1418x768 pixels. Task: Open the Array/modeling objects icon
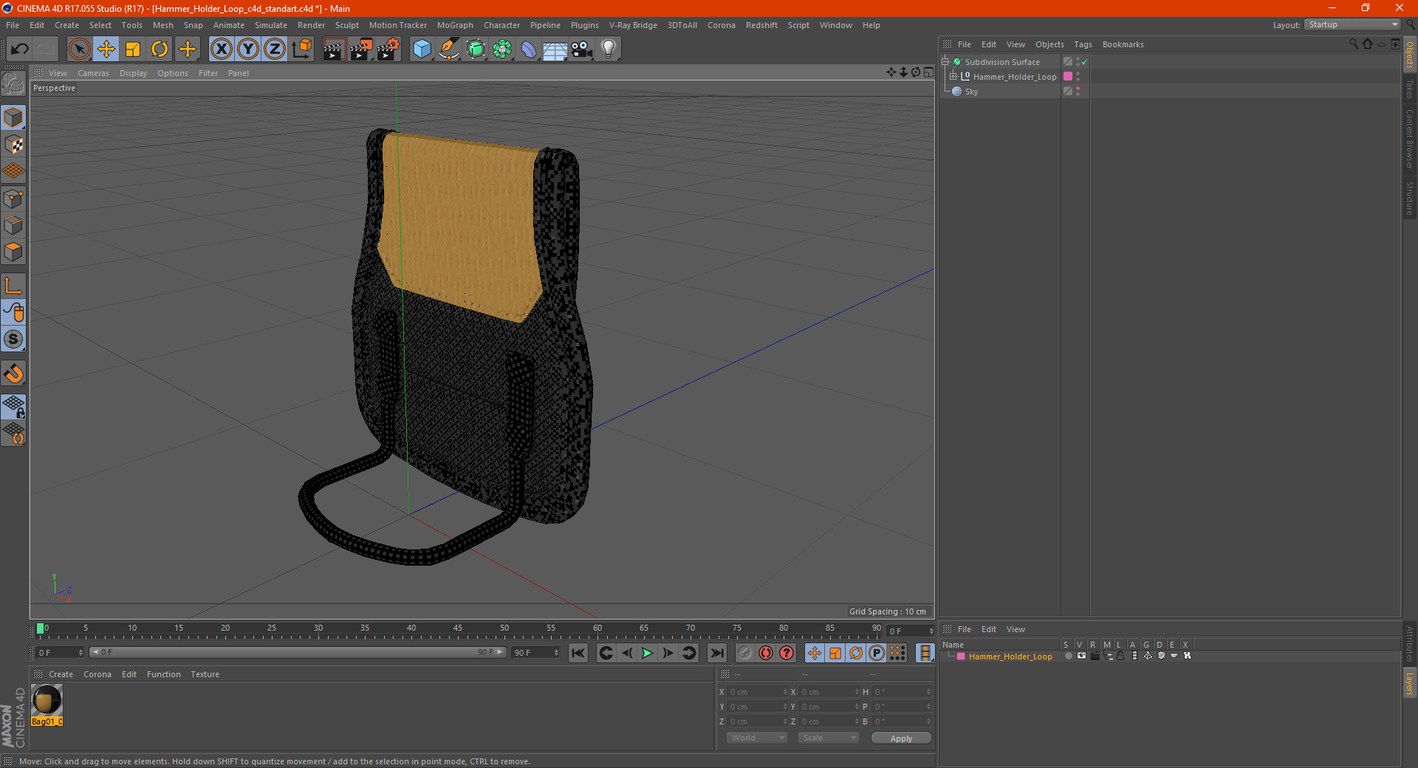(x=502, y=49)
